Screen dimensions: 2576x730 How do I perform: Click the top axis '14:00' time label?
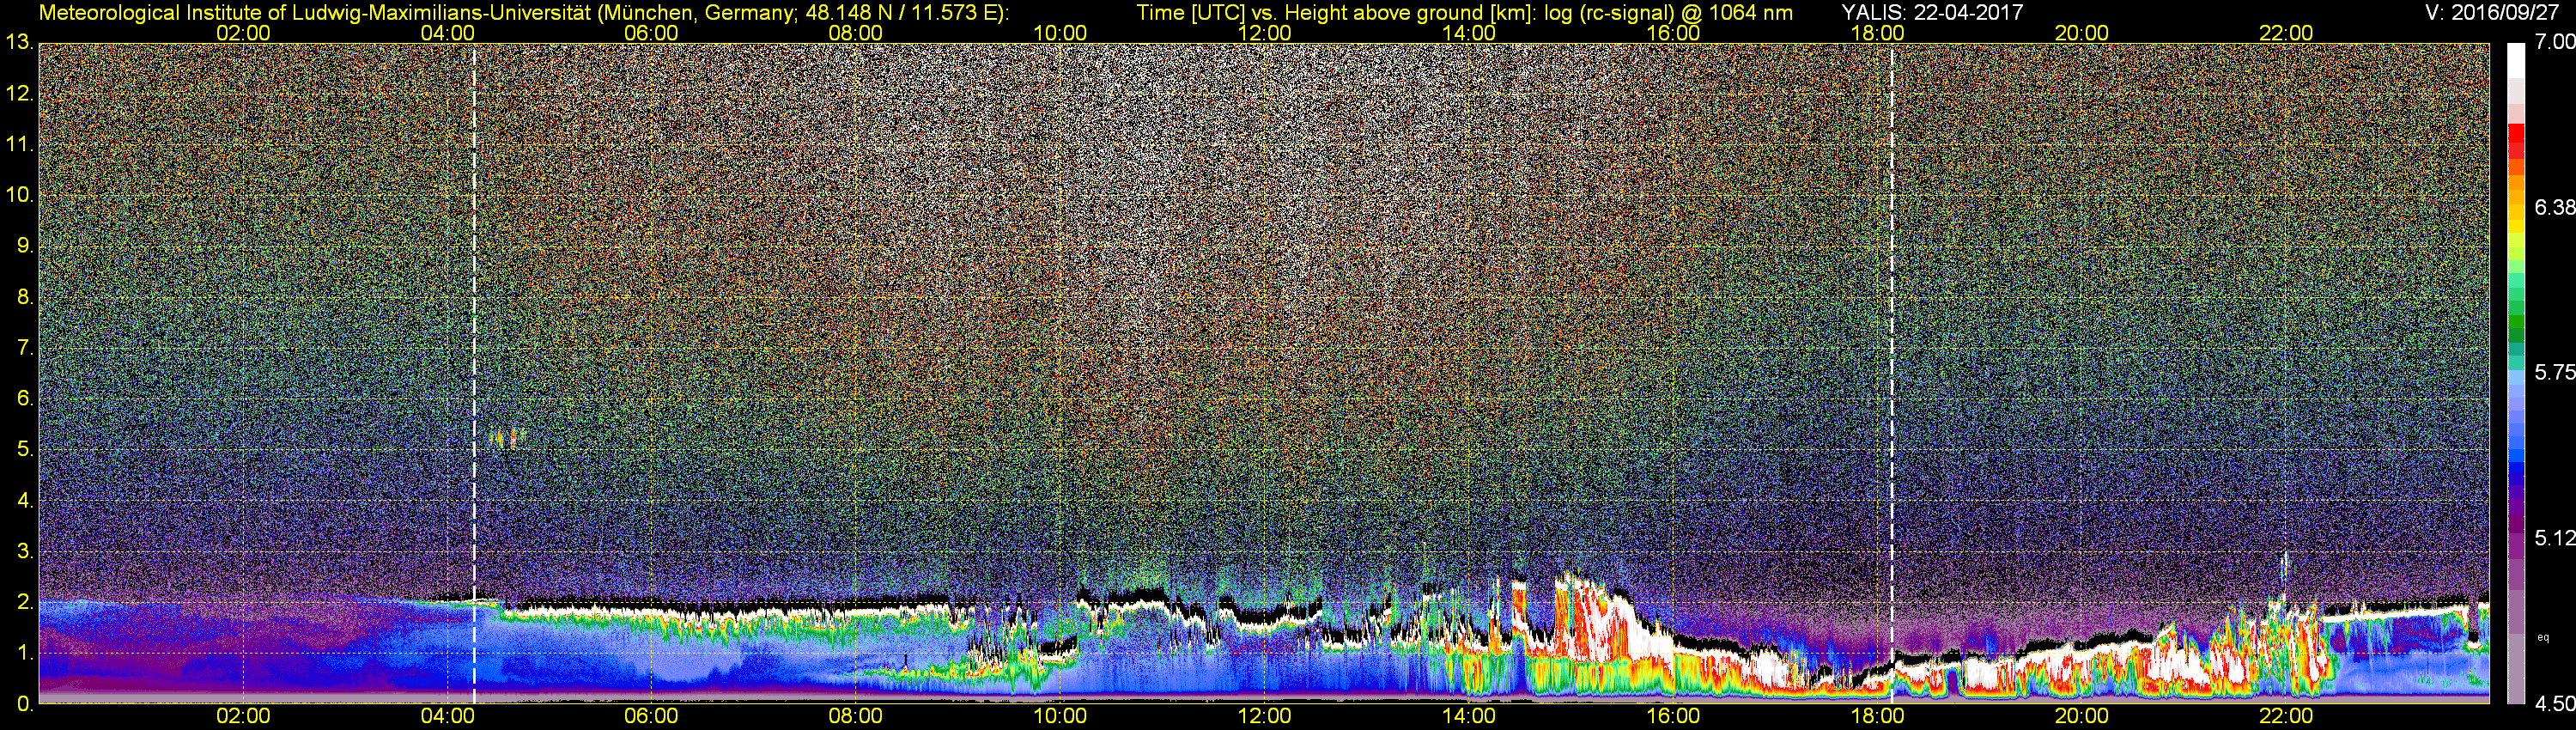tap(1469, 33)
